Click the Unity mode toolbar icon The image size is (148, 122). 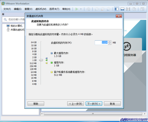pyautogui.click(x=134, y=9)
